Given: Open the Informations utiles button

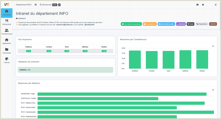Looking at the screenshot, I should [166, 24].
